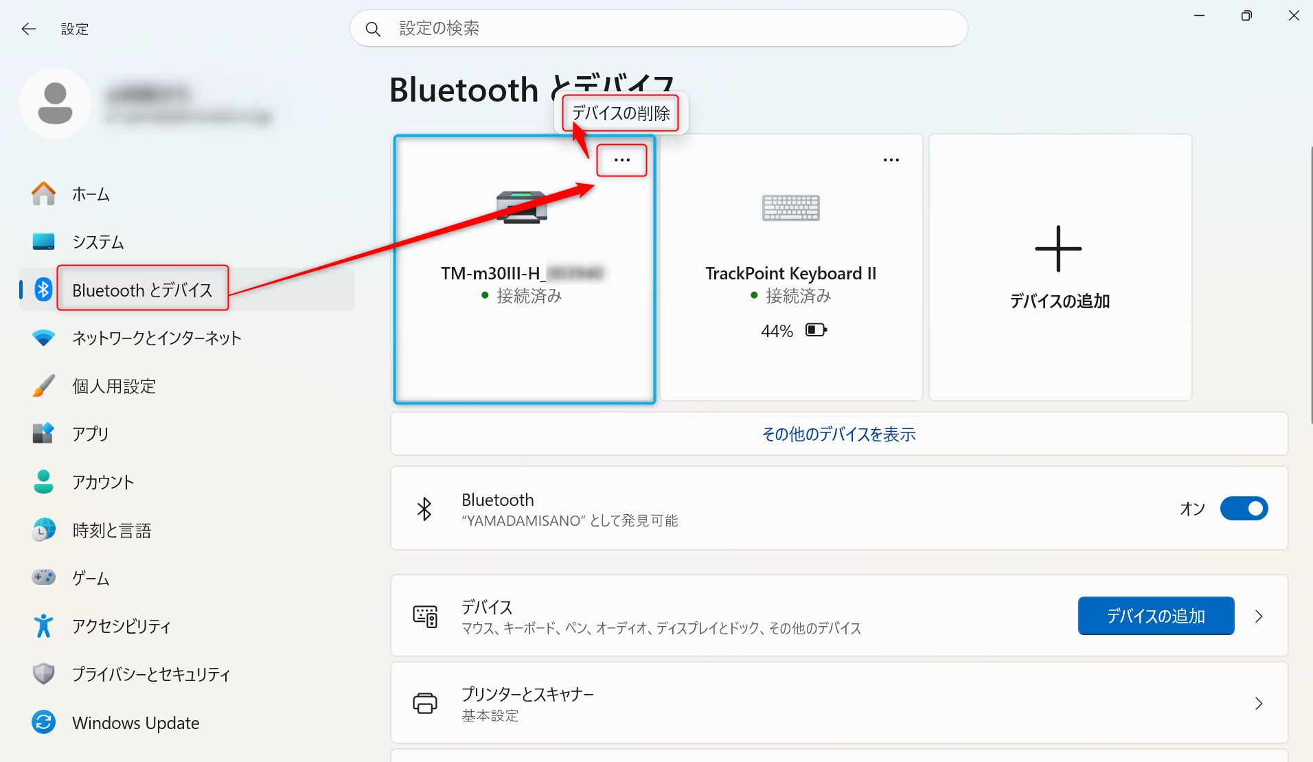
Task: Go to ネットワークとインターネット settings
Action: (187, 338)
